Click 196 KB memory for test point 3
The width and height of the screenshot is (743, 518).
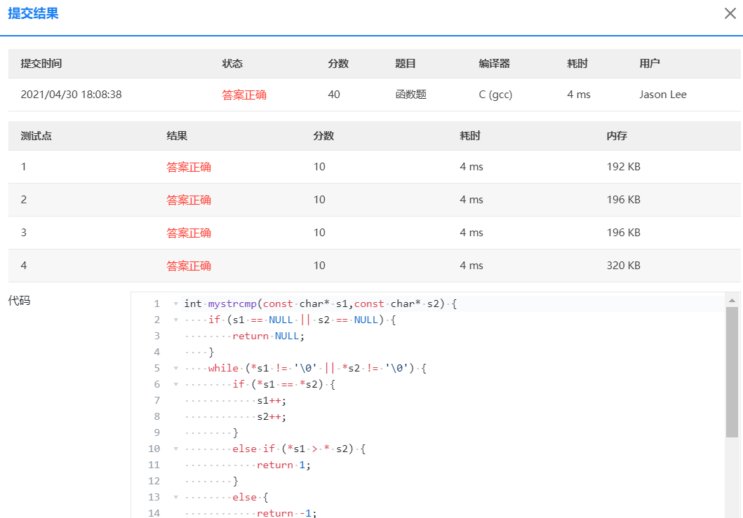pos(624,233)
